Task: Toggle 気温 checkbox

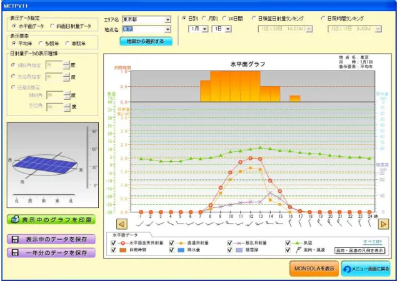Action: click(x=288, y=243)
